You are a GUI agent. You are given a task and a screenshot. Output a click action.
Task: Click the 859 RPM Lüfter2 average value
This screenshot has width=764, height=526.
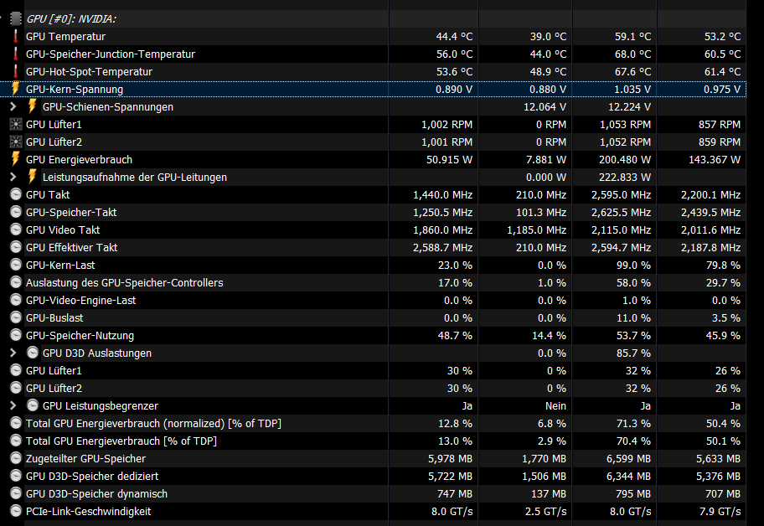point(720,142)
